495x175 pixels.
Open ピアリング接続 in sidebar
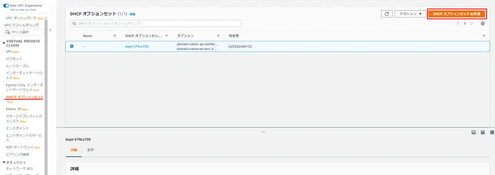point(17,155)
